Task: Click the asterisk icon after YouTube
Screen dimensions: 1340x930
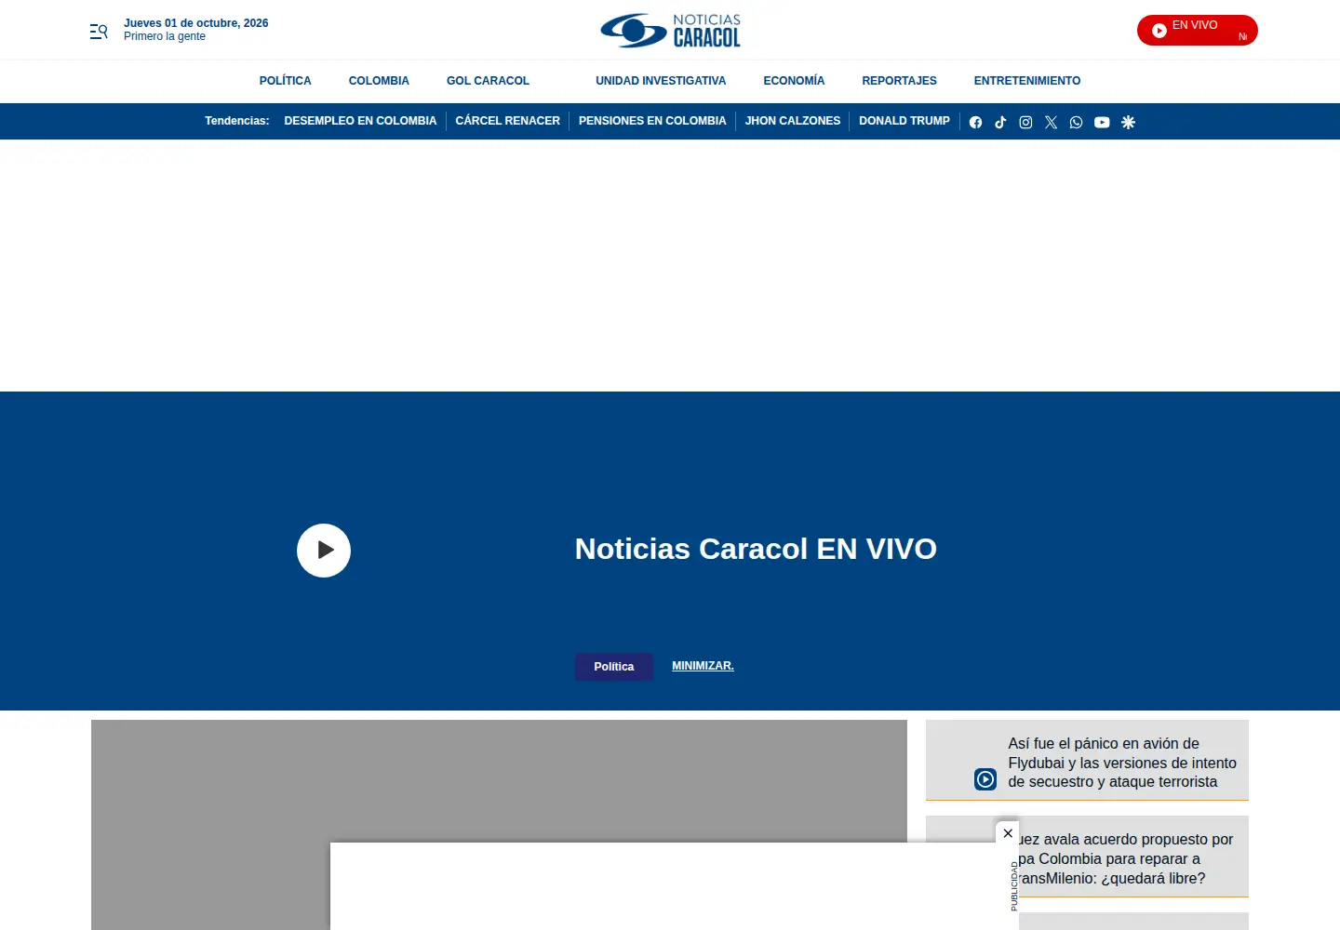Action: 1128,122
